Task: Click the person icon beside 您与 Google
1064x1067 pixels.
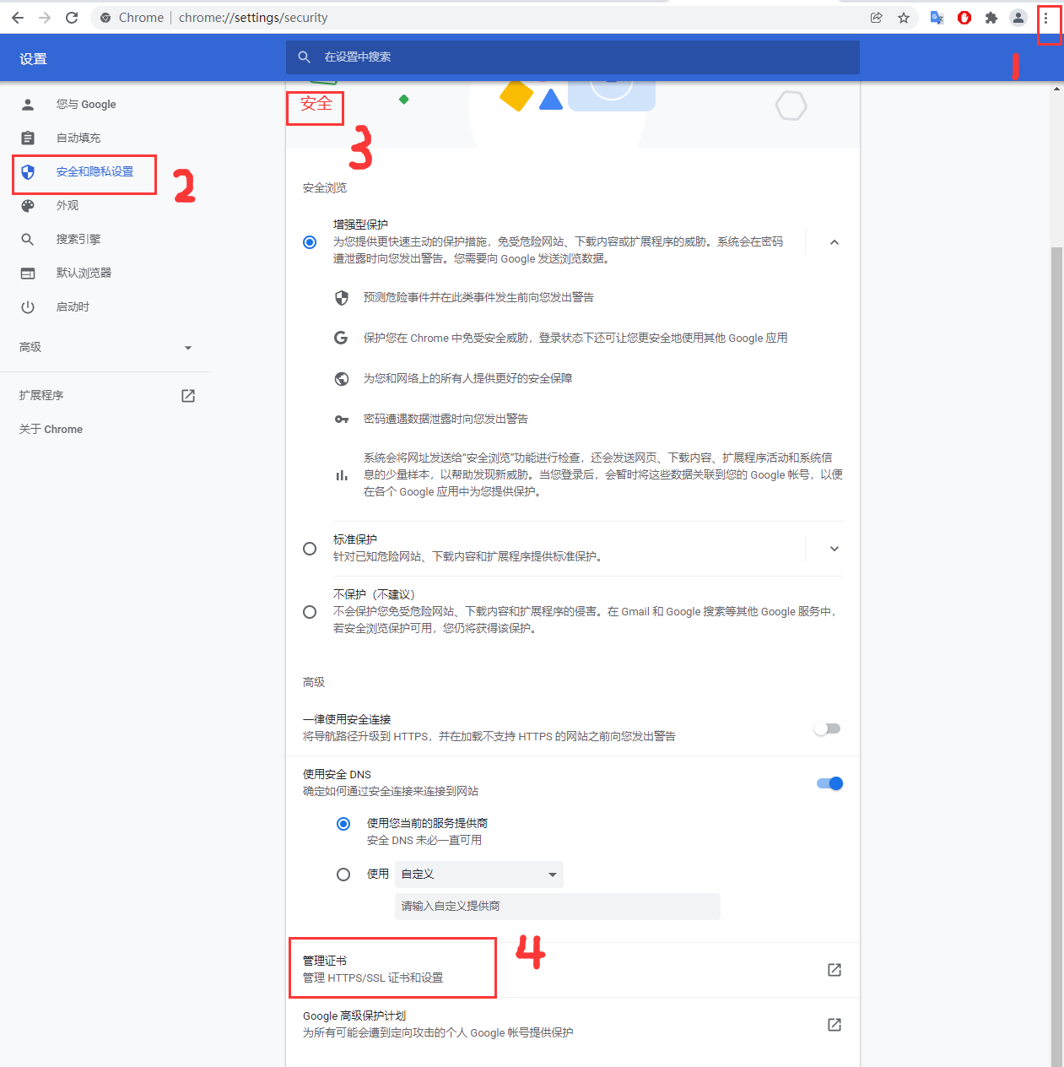Action: click(x=28, y=104)
